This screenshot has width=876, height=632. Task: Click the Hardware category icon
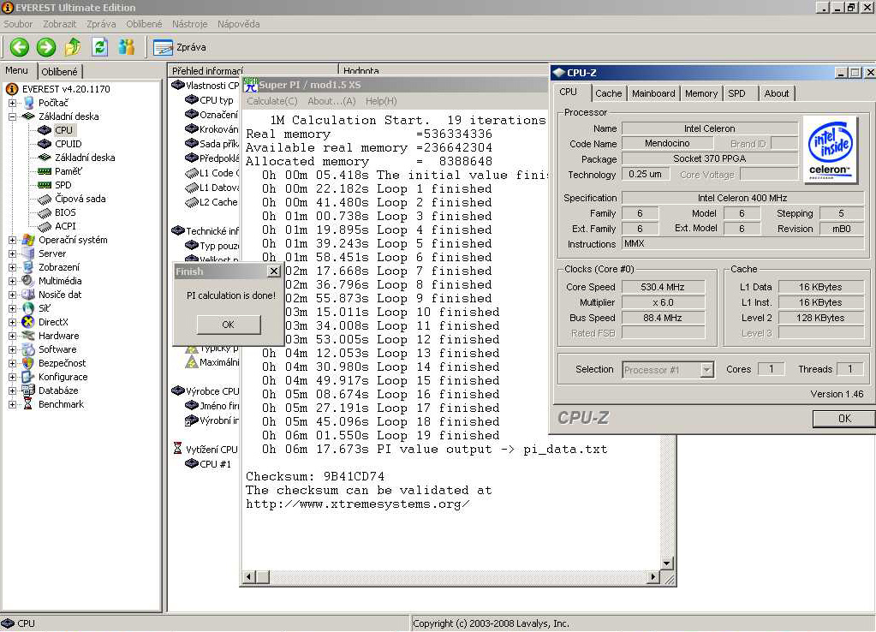pos(28,336)
